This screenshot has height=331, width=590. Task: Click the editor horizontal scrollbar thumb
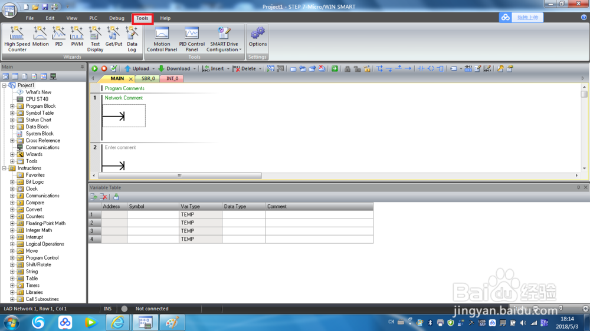coord(179,176)
